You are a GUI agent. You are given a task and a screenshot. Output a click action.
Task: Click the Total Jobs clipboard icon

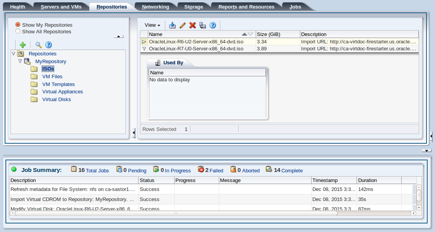tap(73, 169)
